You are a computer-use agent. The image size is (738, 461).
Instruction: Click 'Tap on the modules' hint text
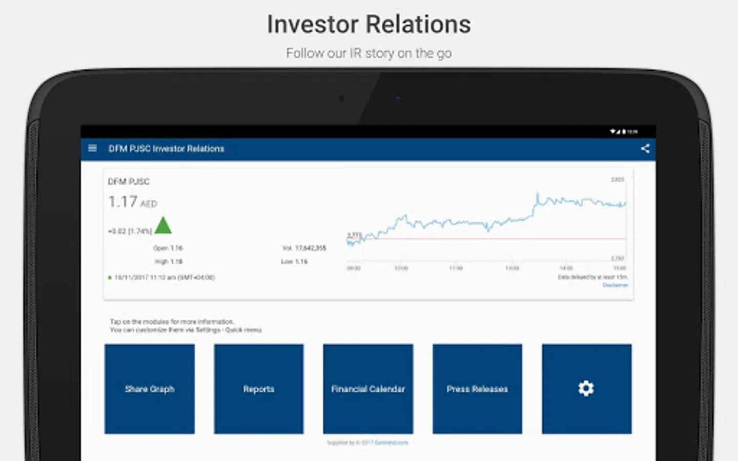172,322
